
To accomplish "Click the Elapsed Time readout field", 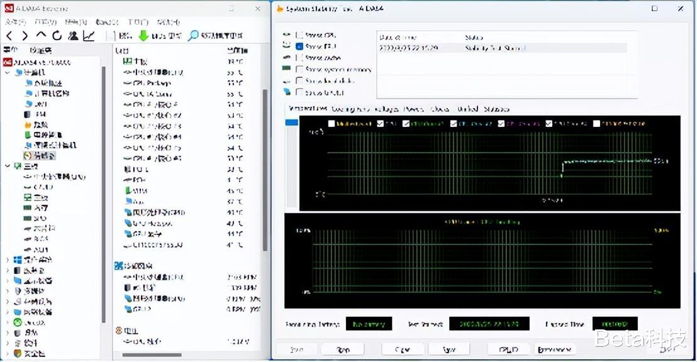I will click(x=615, y=324).
